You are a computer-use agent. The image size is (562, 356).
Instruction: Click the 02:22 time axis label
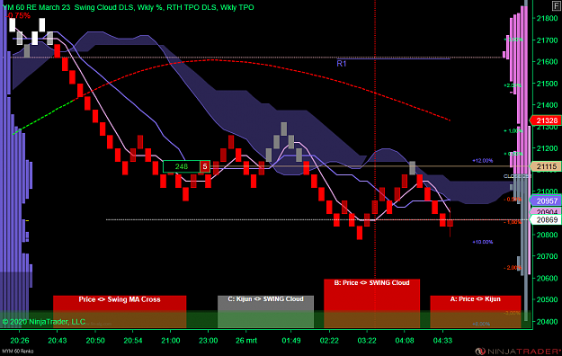point(329,340)
